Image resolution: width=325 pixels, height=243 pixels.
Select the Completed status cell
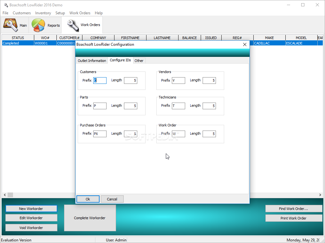[18, 43]
